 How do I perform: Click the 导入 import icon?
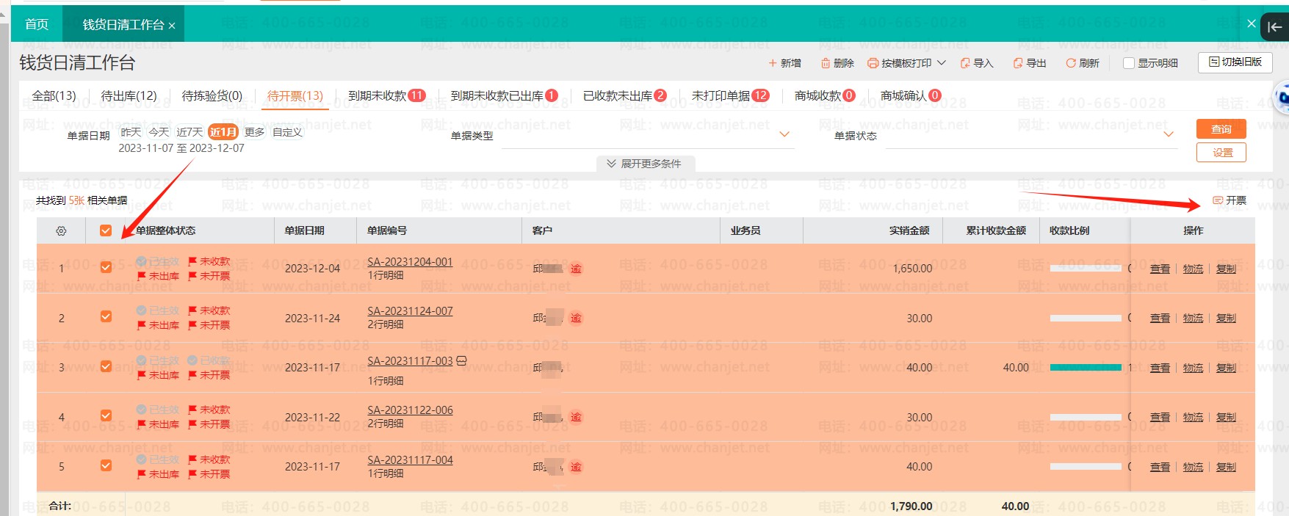tap(965, 63)
